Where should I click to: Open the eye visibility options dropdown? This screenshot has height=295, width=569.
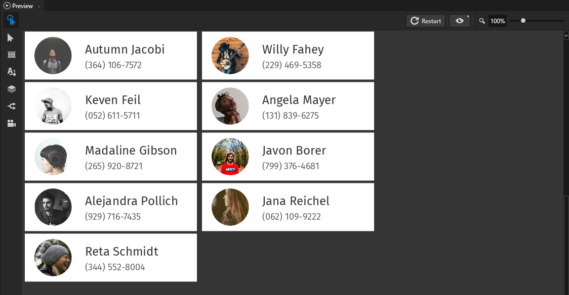coord(459,21)
